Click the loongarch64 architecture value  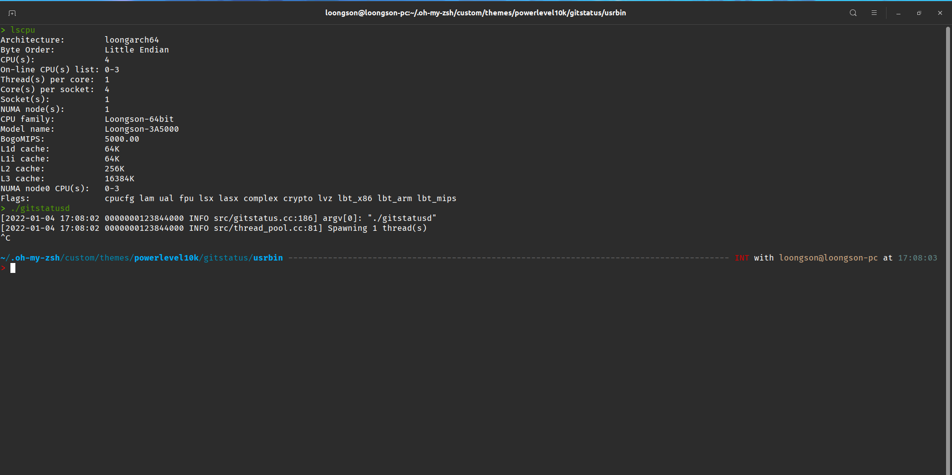131,40
